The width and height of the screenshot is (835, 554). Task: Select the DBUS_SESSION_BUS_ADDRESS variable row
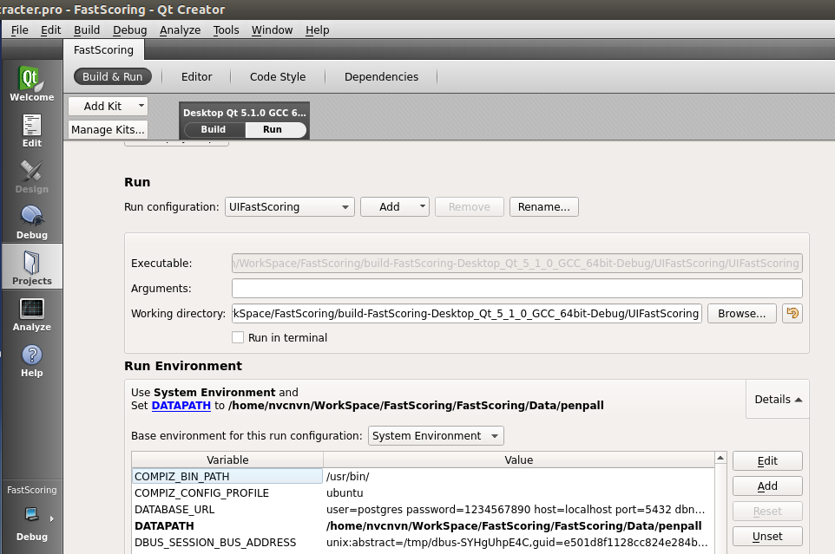click(x=424, y=543)
